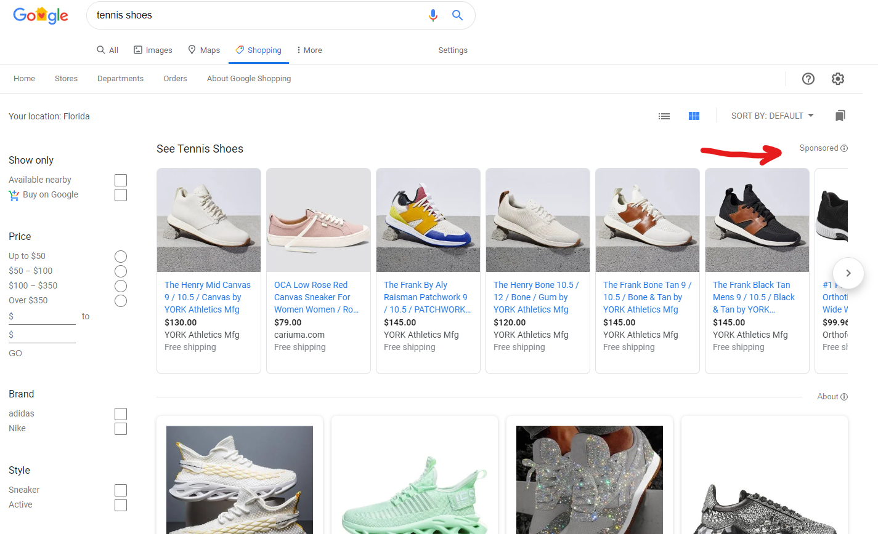Open the More menu

point(309,50)
